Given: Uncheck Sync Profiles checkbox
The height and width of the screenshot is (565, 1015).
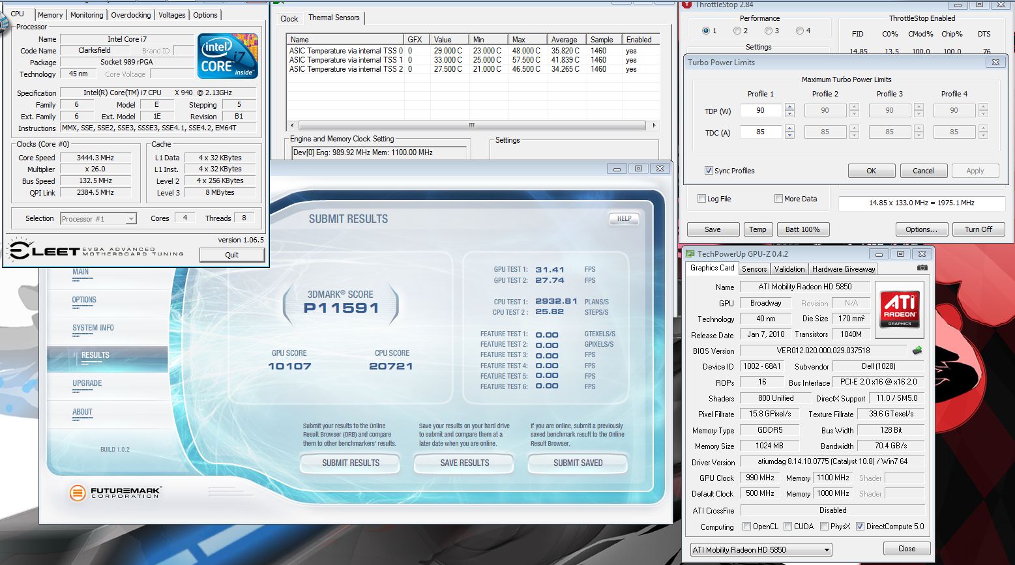Looking at the screenshot, I should 709,171.
